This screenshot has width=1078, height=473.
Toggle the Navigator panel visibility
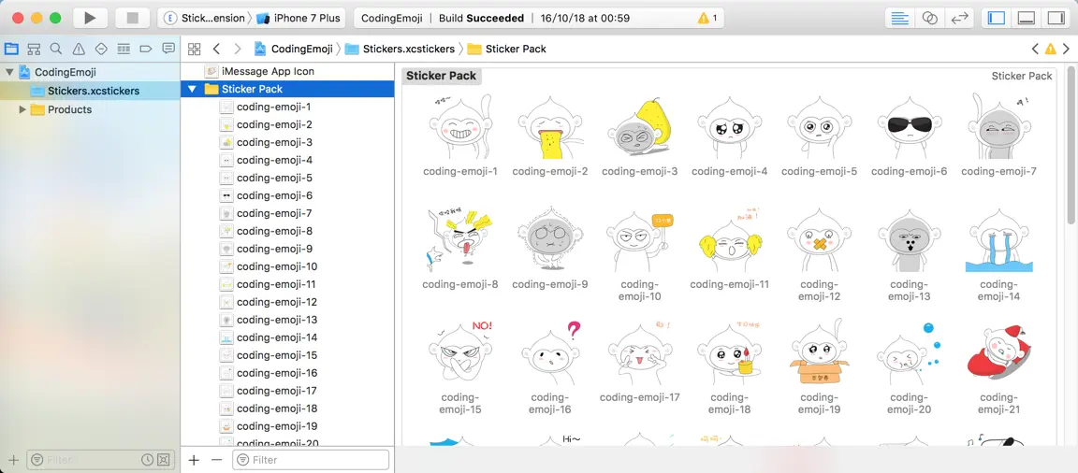[997, 19]
